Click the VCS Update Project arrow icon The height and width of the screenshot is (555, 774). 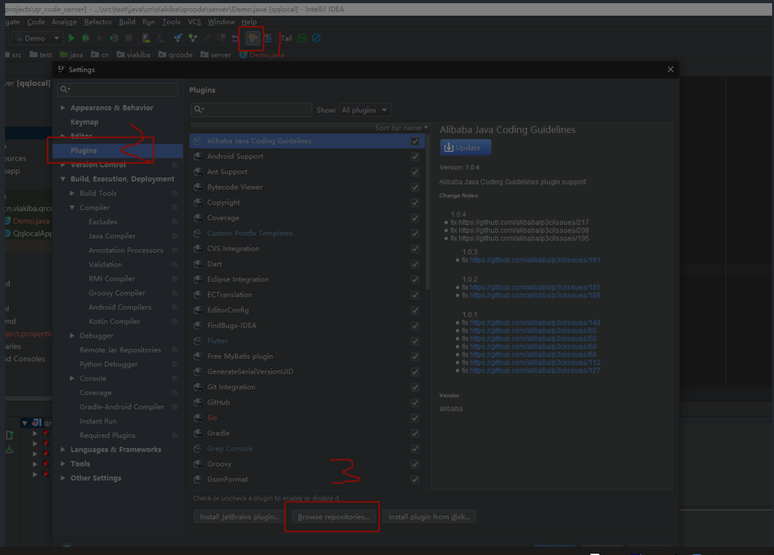[178, 38]
